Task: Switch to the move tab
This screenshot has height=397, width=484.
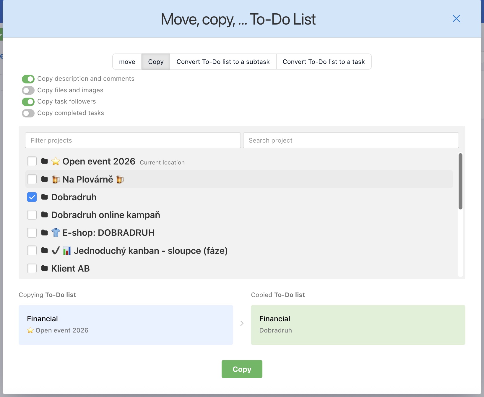Action: click(127, 62)
